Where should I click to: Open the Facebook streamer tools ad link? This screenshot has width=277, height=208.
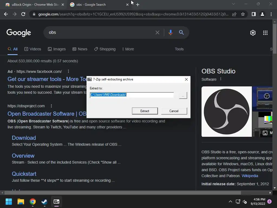(47, 79)
